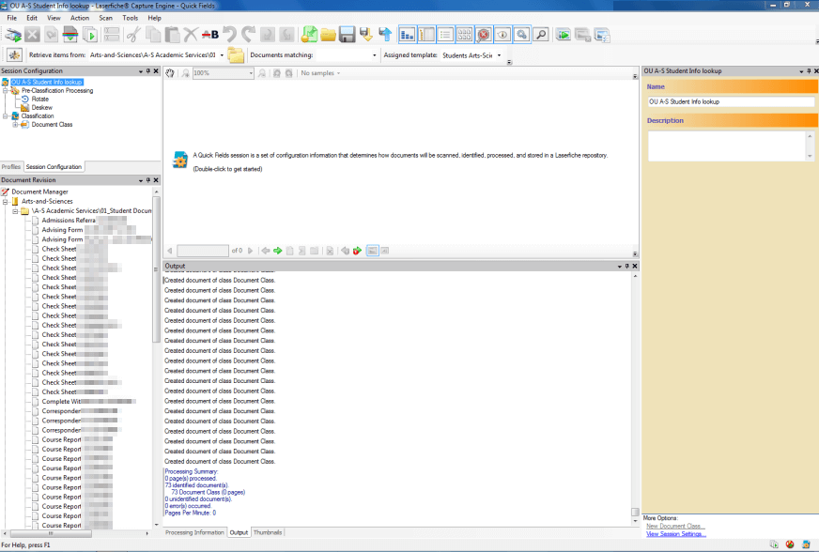Open the Tools menu
The height and width of the screenshot is (552, 819).
pos(130,18)
